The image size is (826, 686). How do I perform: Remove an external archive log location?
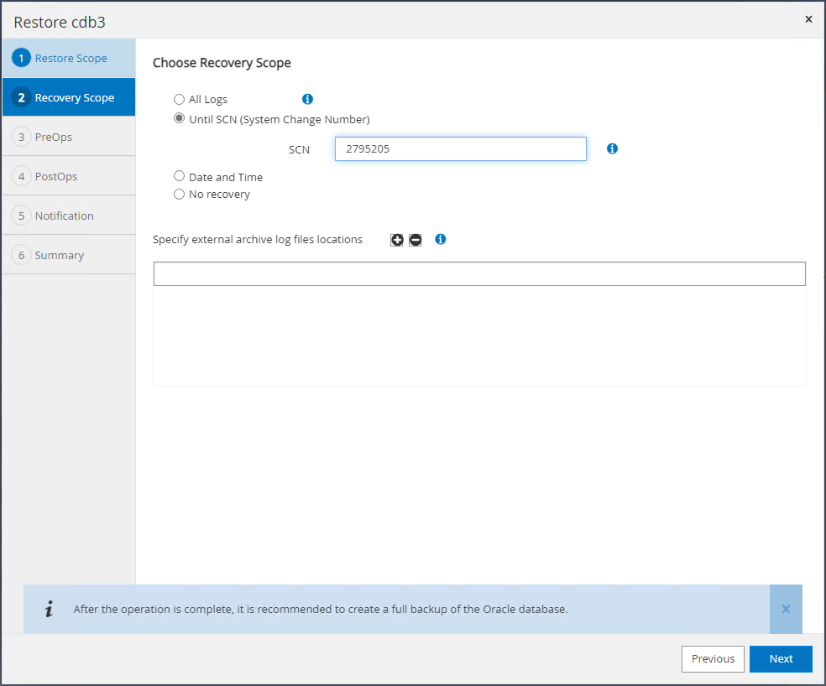415,240
